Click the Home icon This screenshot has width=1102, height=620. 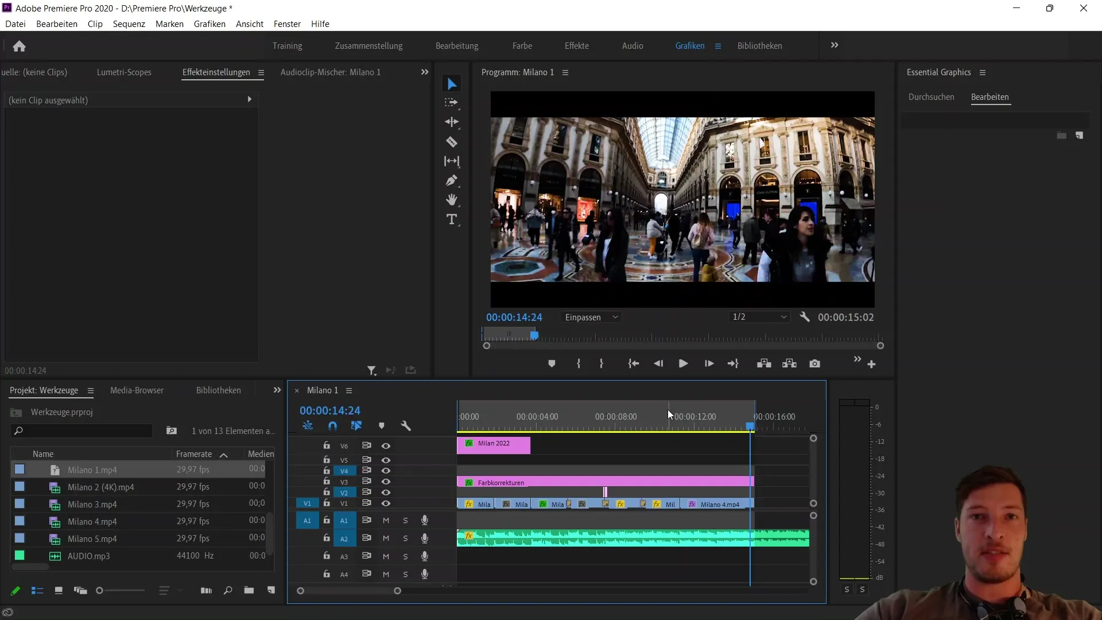20,46
